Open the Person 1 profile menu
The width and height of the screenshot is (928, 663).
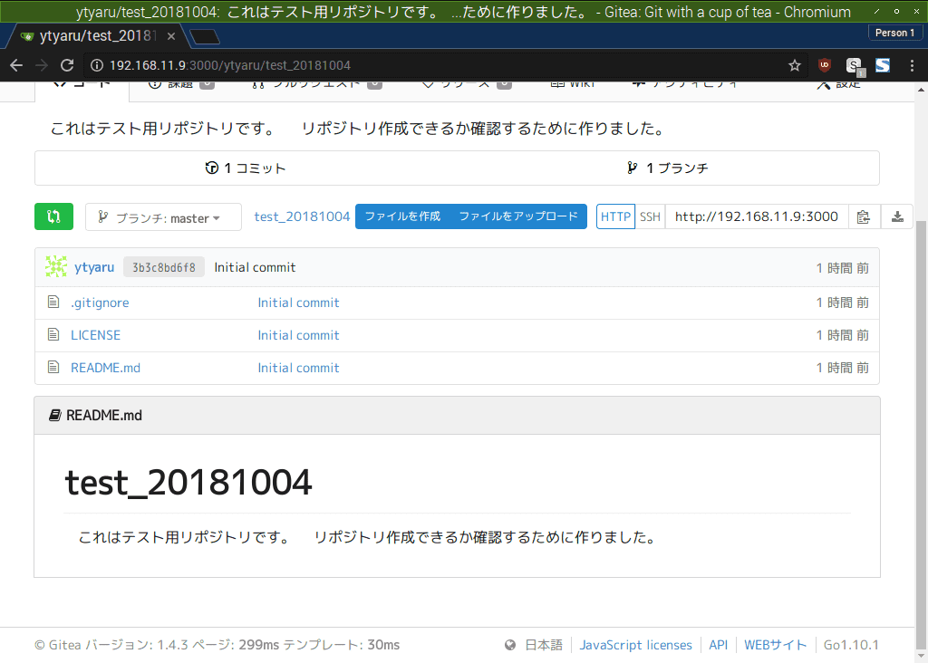894,32
